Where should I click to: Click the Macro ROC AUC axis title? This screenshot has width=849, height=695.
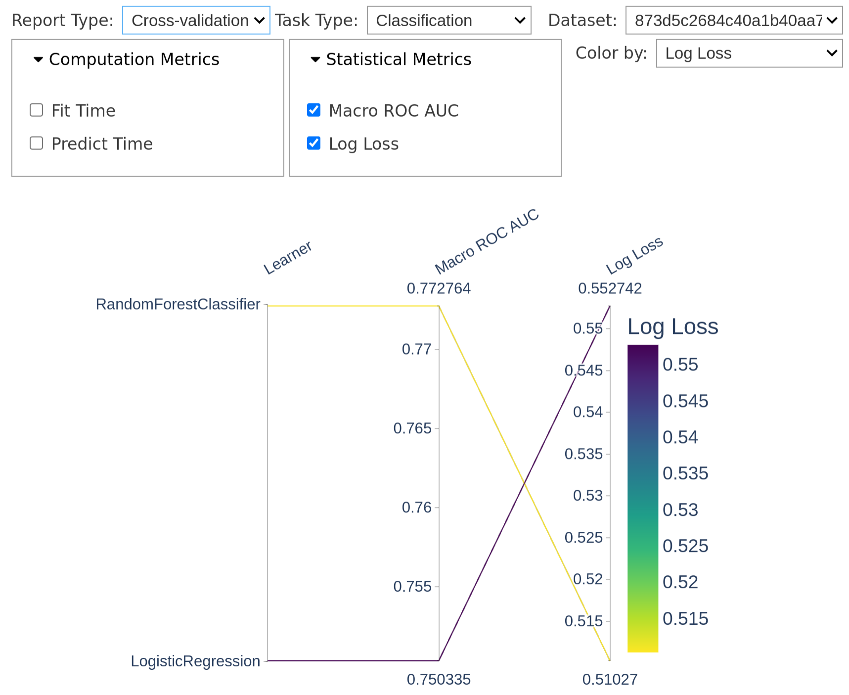(487, 242)
